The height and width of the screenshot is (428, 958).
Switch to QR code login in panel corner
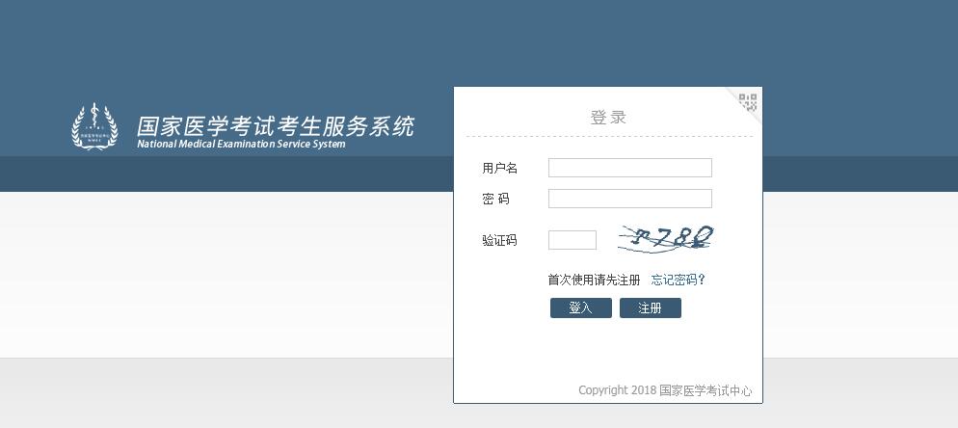(749, 101)
